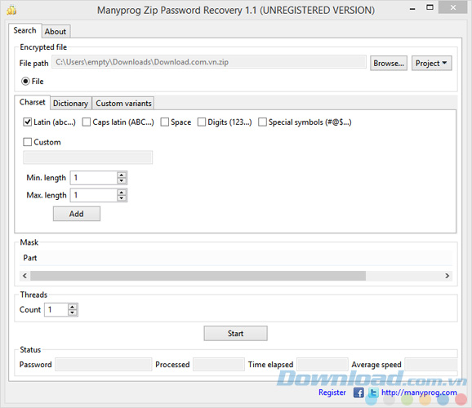
Task: Click the Custom charset text field
Action: click(88, 157)
